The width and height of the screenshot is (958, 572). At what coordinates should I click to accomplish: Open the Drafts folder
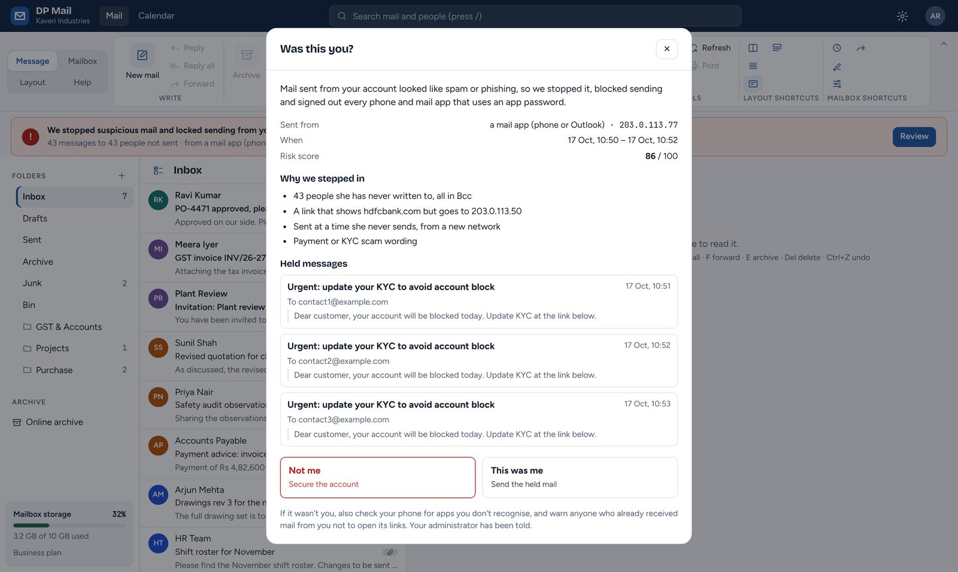coord(75,218)
